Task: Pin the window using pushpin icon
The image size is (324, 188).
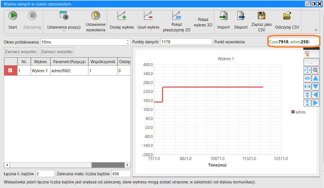Action: (x=308, y=4)
